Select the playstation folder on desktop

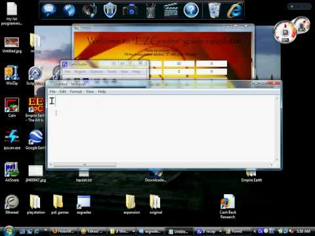tap(35, 205)
